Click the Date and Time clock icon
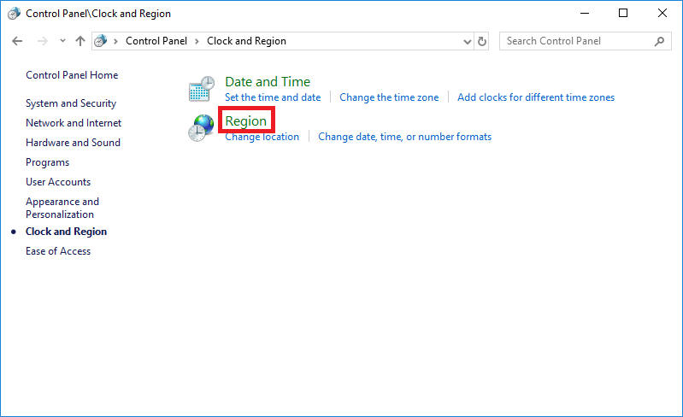Image resolution: width=683 pixels, height=417 pixels. click(x=202, y=89)
